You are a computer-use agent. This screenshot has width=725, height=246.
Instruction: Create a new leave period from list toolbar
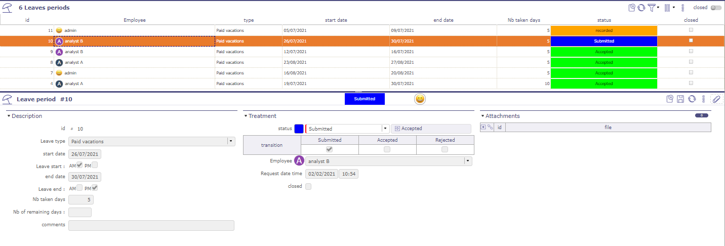[x=631, y=8]
